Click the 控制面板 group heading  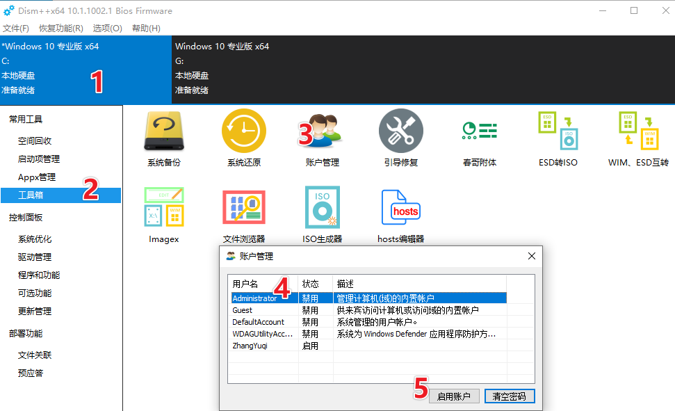[26, 218]
